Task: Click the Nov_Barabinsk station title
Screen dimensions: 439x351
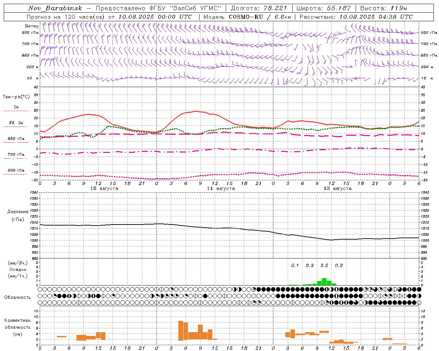Action: pyautogui.click(x=55, y=8)
